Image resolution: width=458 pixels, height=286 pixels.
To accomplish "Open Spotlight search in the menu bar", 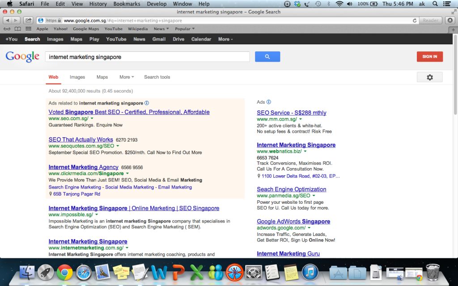I will coord(435,4).
